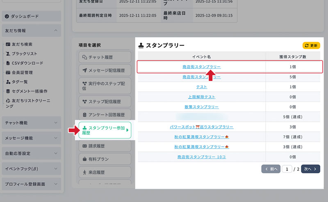Select the スタンプラリー参加履歴 tab
The width and height of the screenshot is (328, 202).
coord(104,130)
